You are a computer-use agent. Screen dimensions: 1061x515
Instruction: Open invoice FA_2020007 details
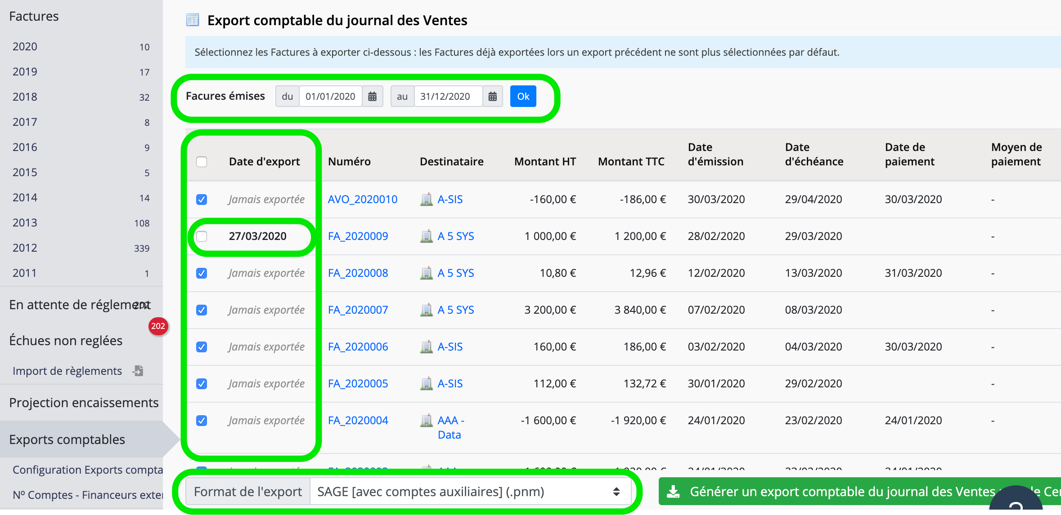pos(358,309)
